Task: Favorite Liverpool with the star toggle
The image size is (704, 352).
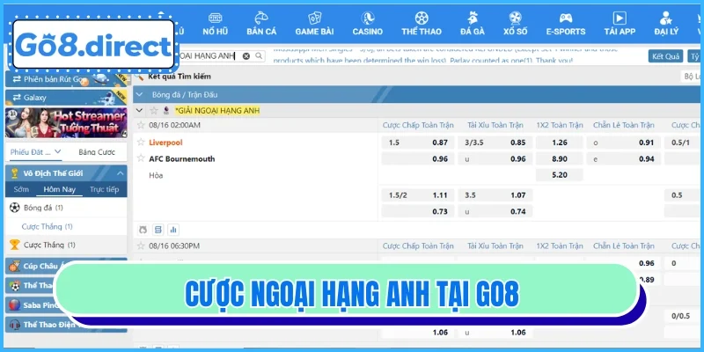Action: tap(140, 142)
